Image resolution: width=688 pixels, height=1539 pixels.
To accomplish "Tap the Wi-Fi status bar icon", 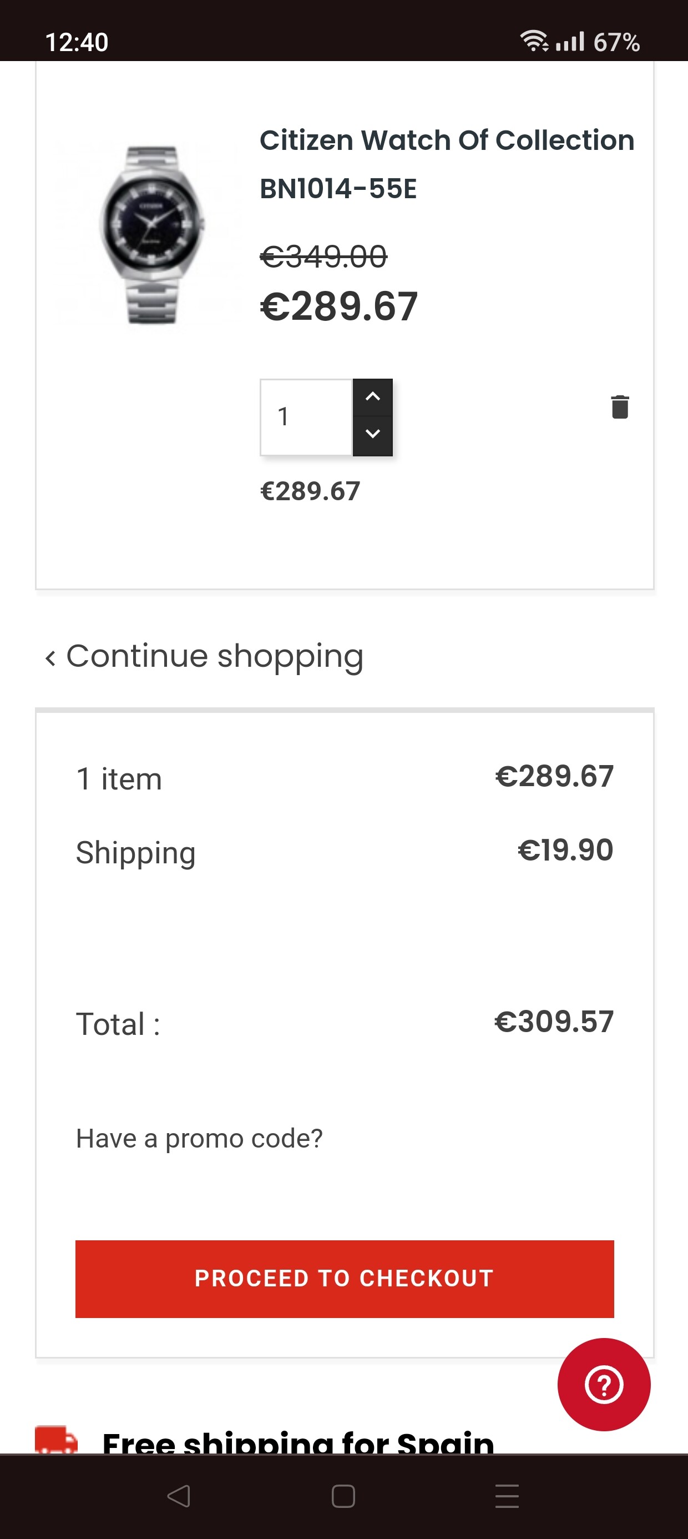I will (x=533, y=41).
